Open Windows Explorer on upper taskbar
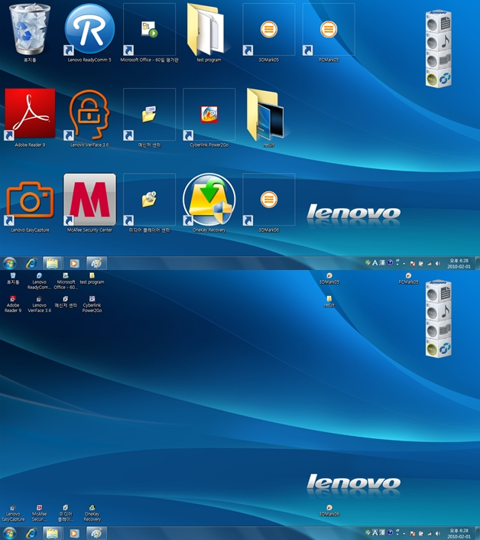Screen dimensions: 480x540 coord(52,263)
